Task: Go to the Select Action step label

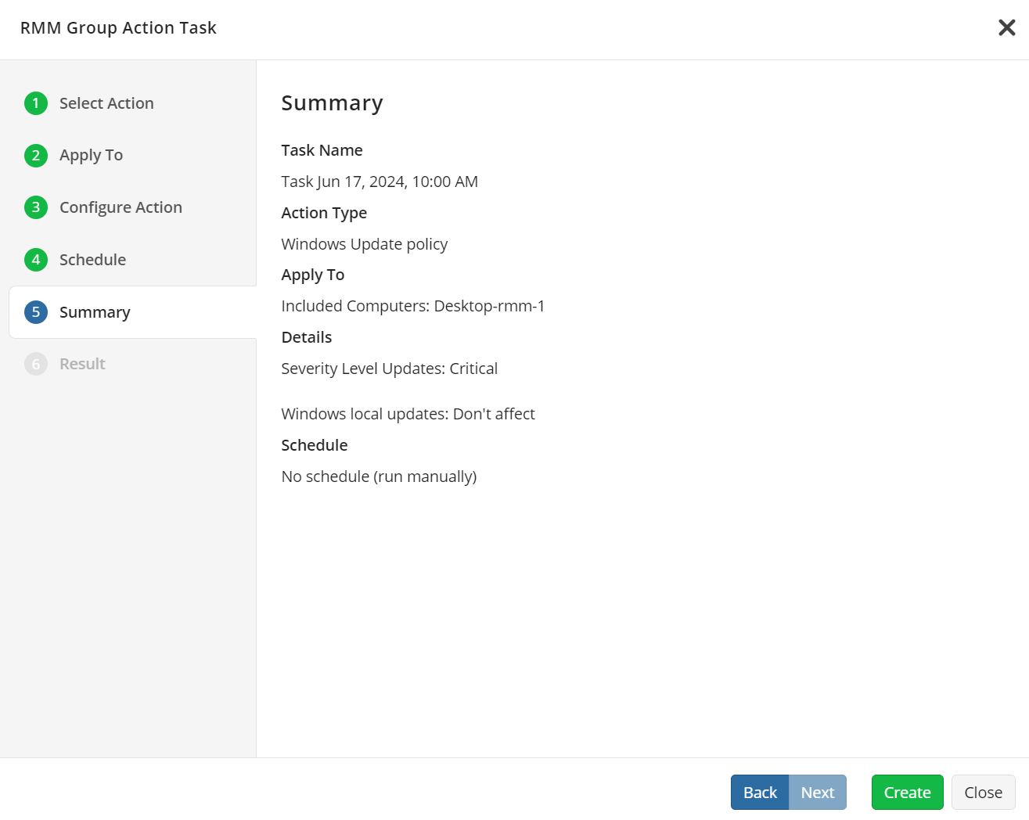Action: click(x=106, y=103)
